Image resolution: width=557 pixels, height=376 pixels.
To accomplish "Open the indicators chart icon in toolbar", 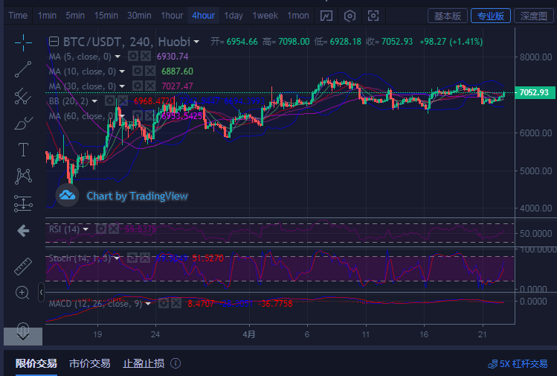I will tap(326, 16).
